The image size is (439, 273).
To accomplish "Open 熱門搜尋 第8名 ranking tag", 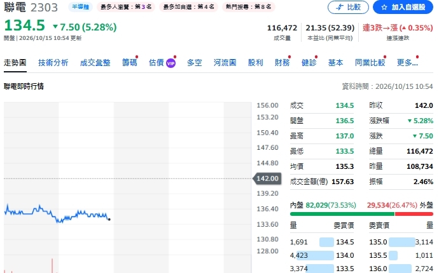I will [x=249, y=7].
